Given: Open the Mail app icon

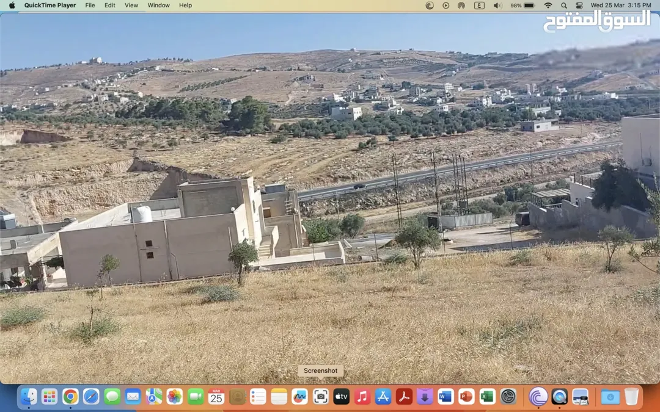Looking at the screenshot, I should click(x=133, y=397).
